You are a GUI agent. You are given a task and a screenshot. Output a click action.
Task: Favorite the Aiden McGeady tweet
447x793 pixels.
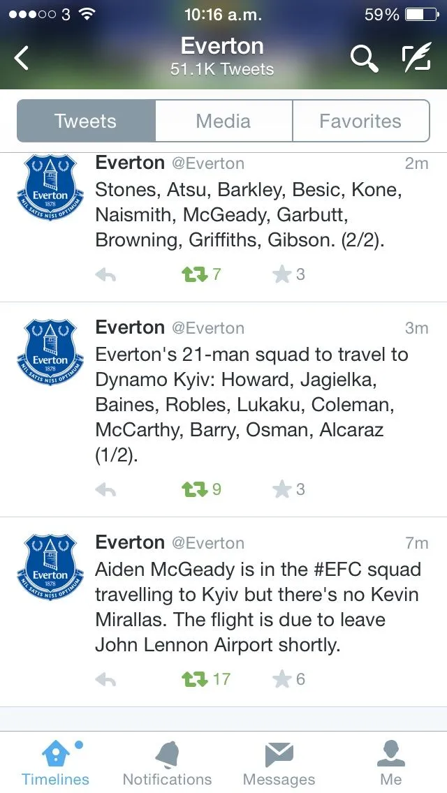tap(281, 679)
